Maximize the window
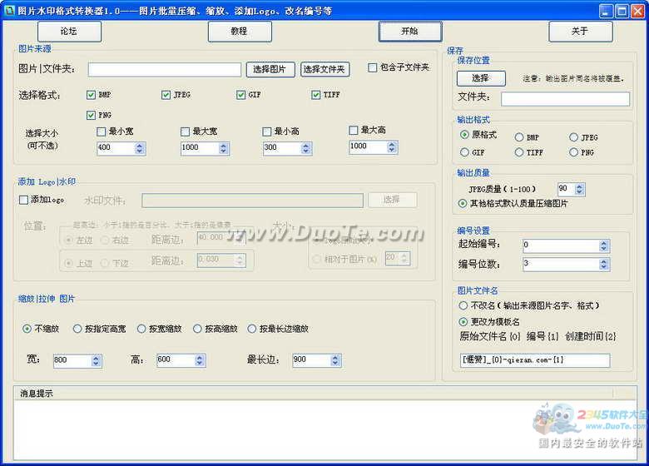Screen dimensions: 649x466 click(622, 11)
